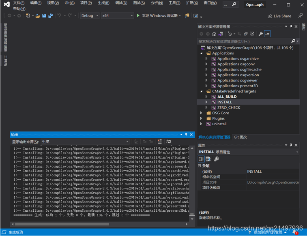Click the find in files folder icon
The width and height of the screenshot is (307, 236).
pyautogui.click(x=187, y=15)
